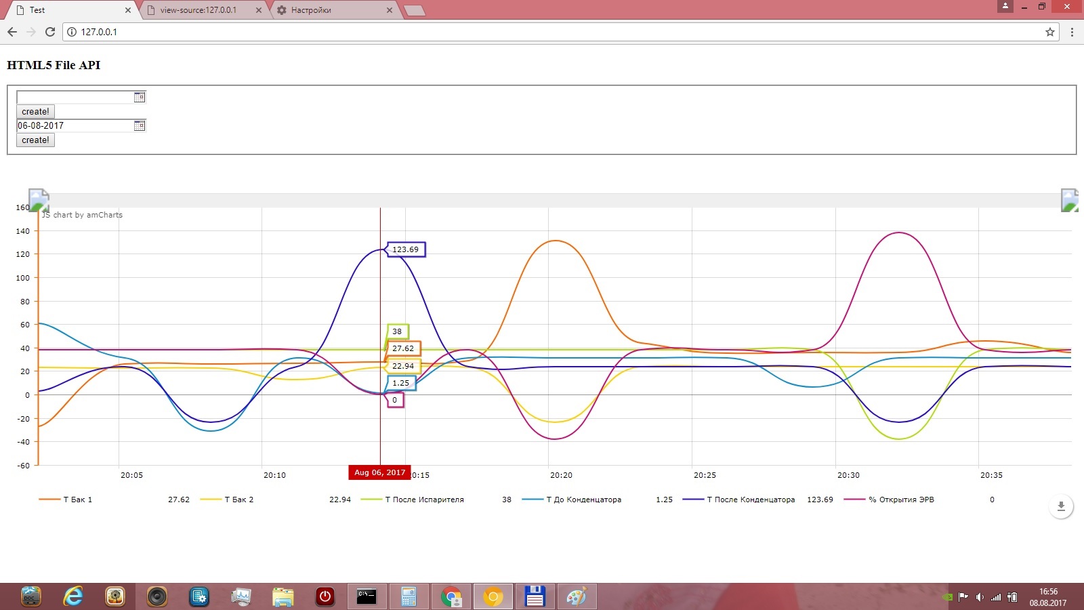Click the chart scrollbar band above the plot

(x=555, y=200)
